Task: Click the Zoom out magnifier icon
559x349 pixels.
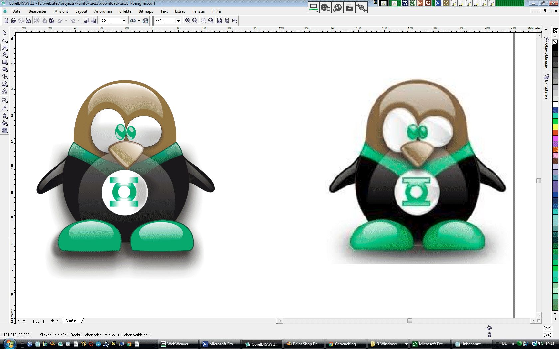Action: tap(195, 21)
